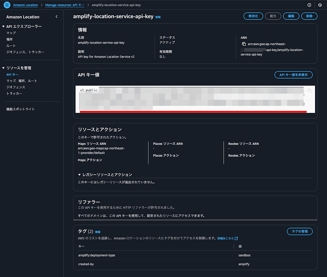Go to Manage resources: API キー breadcrumb
The height and width of the screenshot is (277, 327).
click(x=65, y=5)
